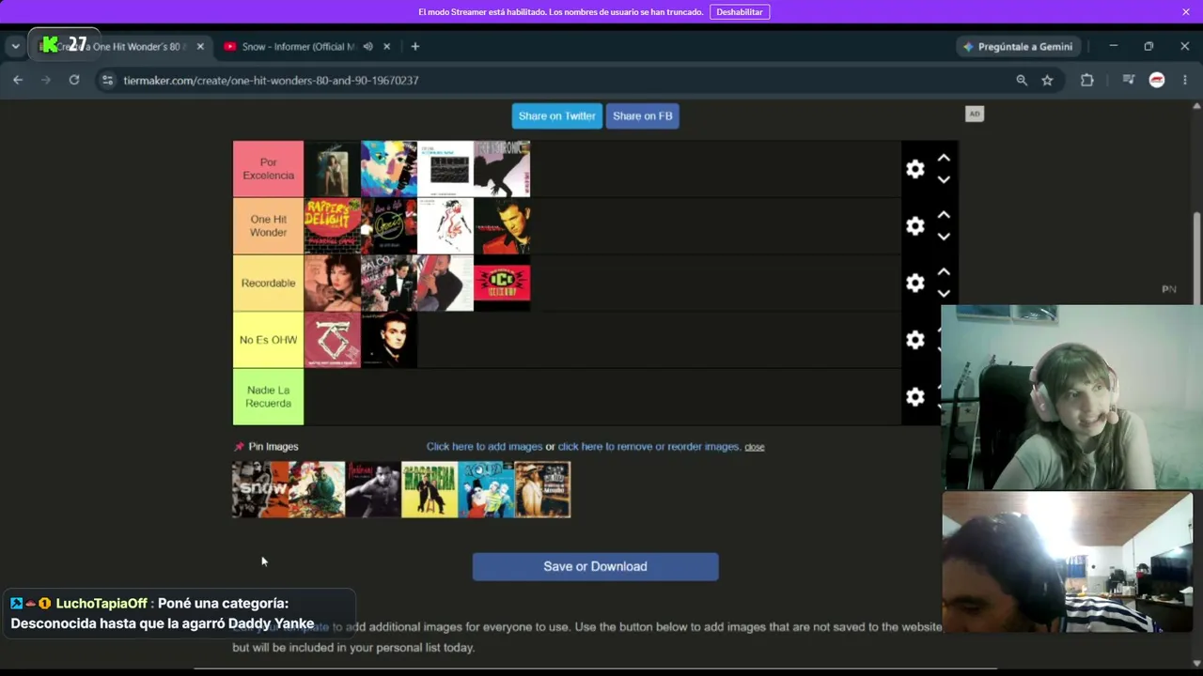This screenshot has height=676, width=1203.
Task: Select the orange One Hit Wonder tier label
Action: 268,226
